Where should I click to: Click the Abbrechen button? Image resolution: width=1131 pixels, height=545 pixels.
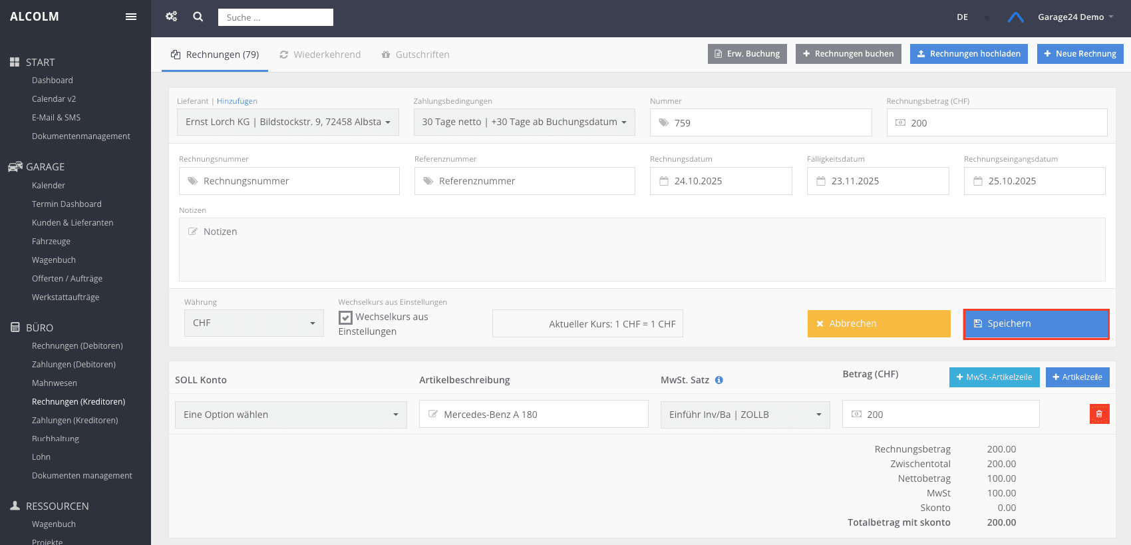(879, 324)
